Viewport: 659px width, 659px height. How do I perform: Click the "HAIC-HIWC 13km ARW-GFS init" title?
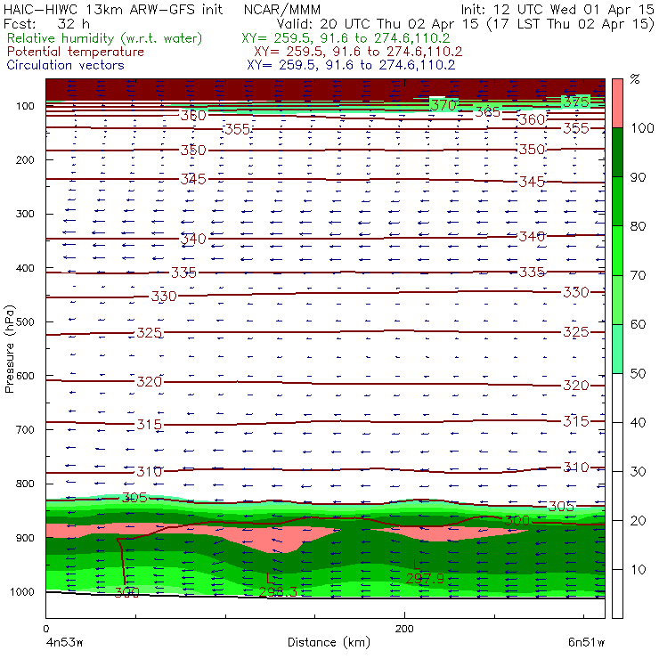point(113,9)
